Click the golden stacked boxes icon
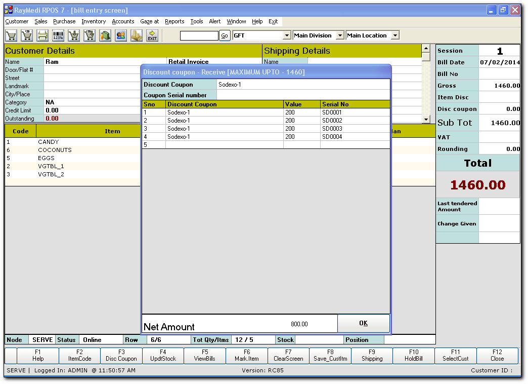Image resolution: width=528 pixels, height=384 pixels. pyautogui.click(x=137, y=35)
